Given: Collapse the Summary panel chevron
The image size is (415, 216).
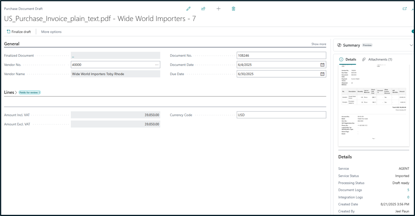Looking at the screenshot, I should point(411,45).
